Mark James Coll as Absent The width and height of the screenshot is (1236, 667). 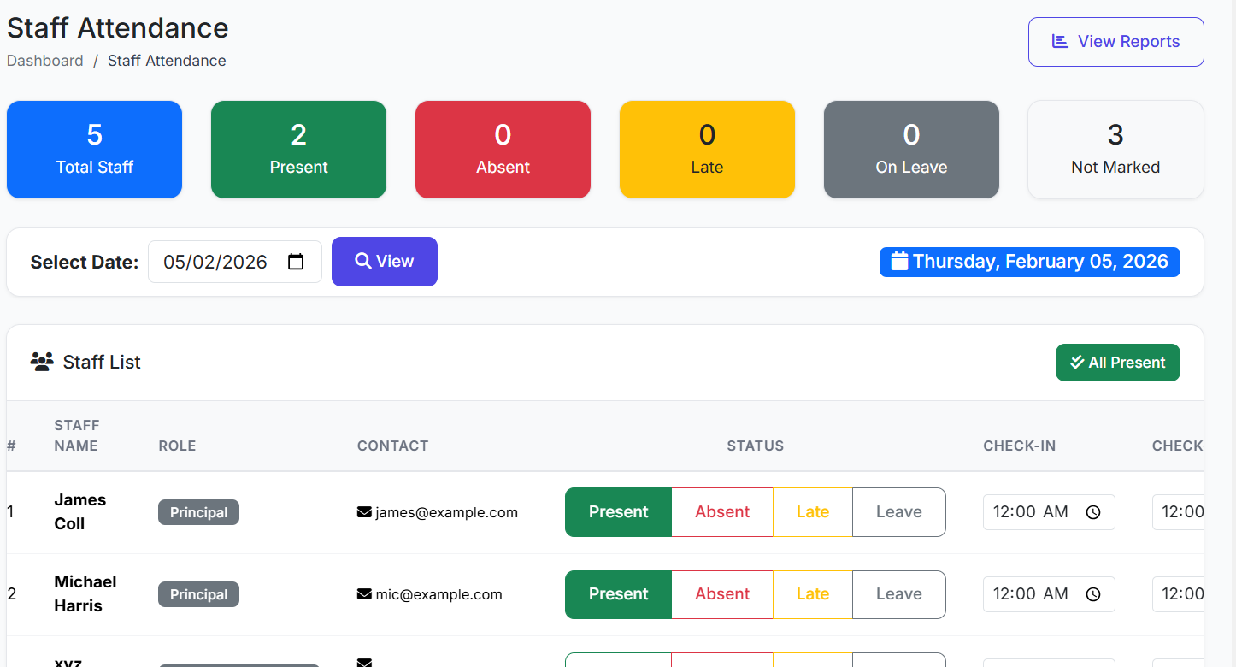pyautogui.click(x=721, y=512)
